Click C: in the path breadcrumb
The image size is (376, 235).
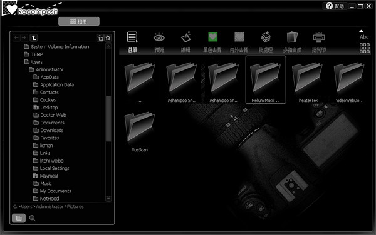click(15, 207)
